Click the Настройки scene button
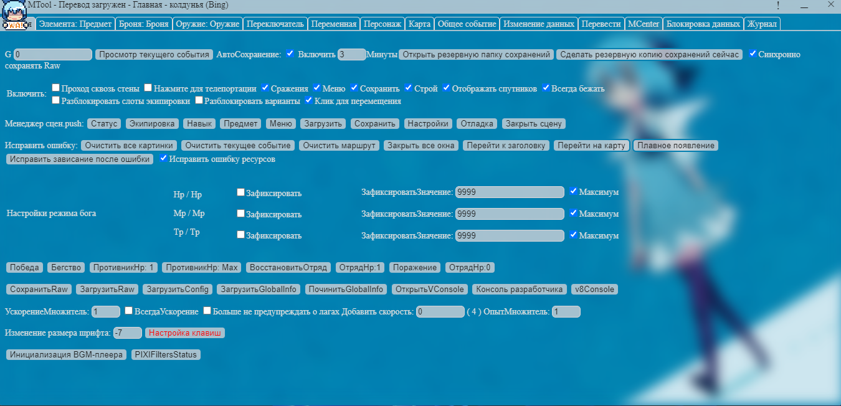This screenshot has width=841, height=406. coord(429,123)
